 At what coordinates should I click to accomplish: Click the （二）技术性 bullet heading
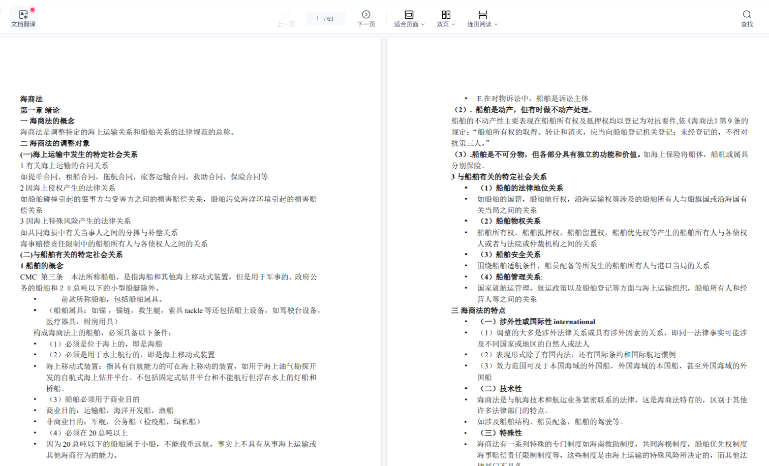coord(501,389)
